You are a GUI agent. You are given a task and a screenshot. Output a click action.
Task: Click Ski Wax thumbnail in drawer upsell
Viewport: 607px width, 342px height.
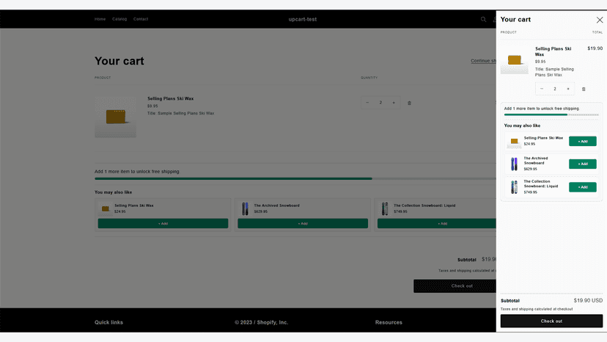point(514,142)
